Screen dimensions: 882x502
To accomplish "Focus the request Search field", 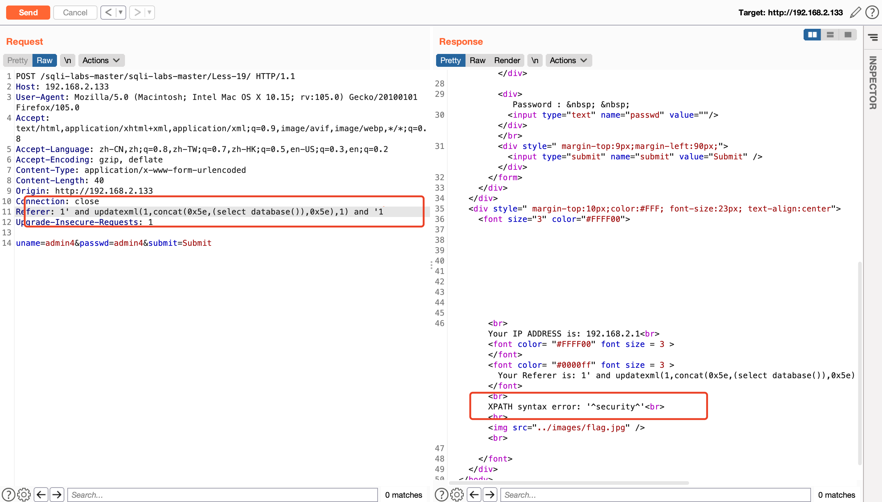I will (x=223, y=495).
